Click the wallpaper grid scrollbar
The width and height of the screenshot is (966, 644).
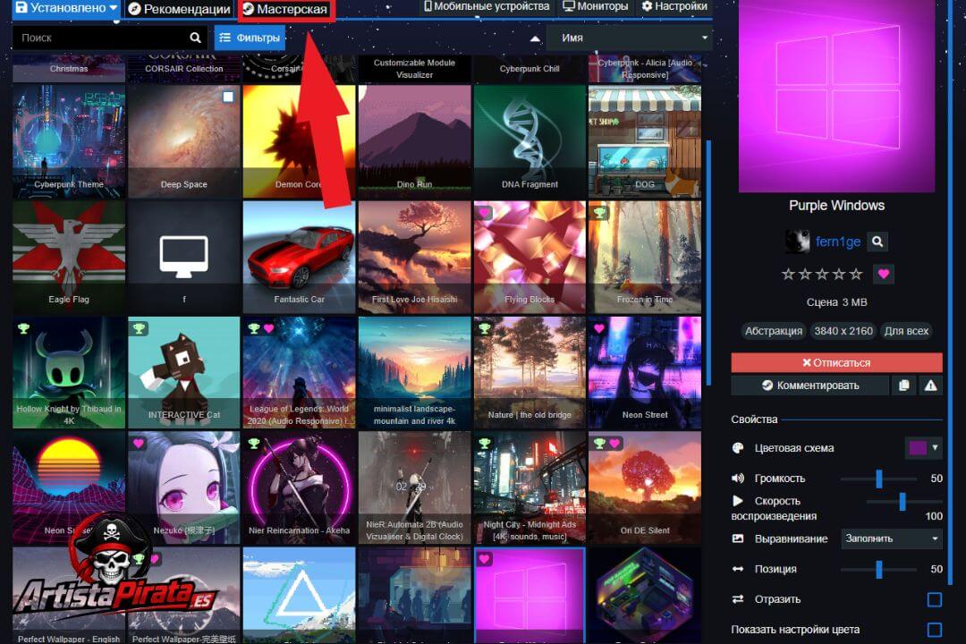click(x=708, y=262)
